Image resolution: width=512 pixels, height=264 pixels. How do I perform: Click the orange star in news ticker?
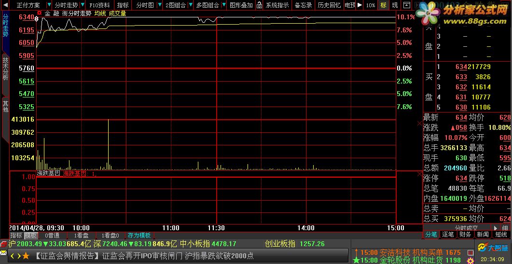(26, 255)
